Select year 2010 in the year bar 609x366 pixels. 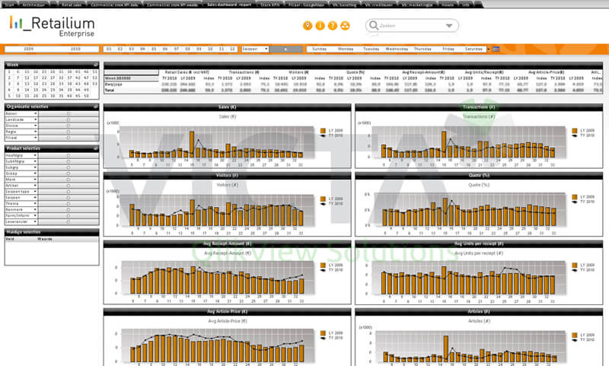75,49
